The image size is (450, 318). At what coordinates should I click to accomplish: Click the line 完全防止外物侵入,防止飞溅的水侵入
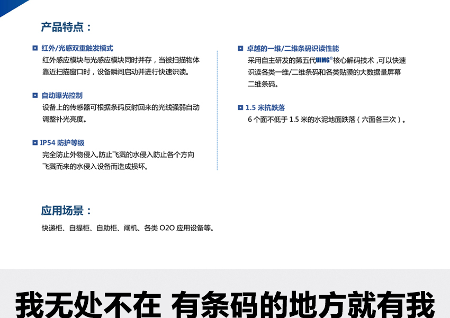click(118, 155)
